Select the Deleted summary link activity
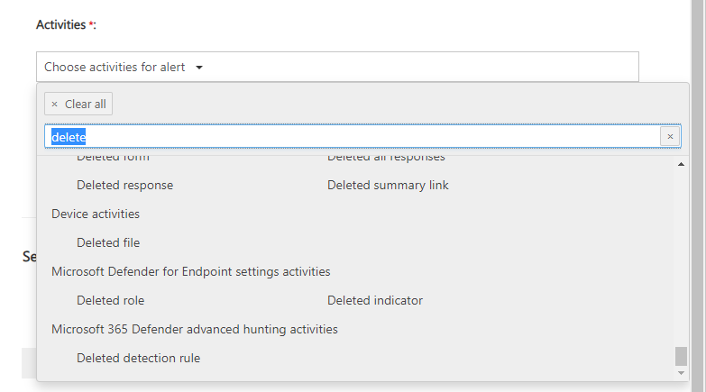 [388, 185]
